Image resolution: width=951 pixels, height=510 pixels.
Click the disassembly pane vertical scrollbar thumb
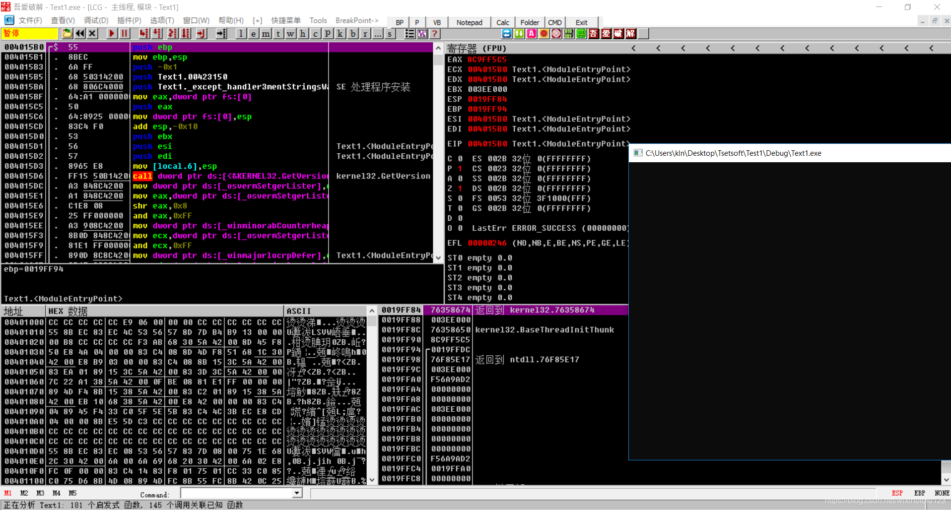click(438, 60)
